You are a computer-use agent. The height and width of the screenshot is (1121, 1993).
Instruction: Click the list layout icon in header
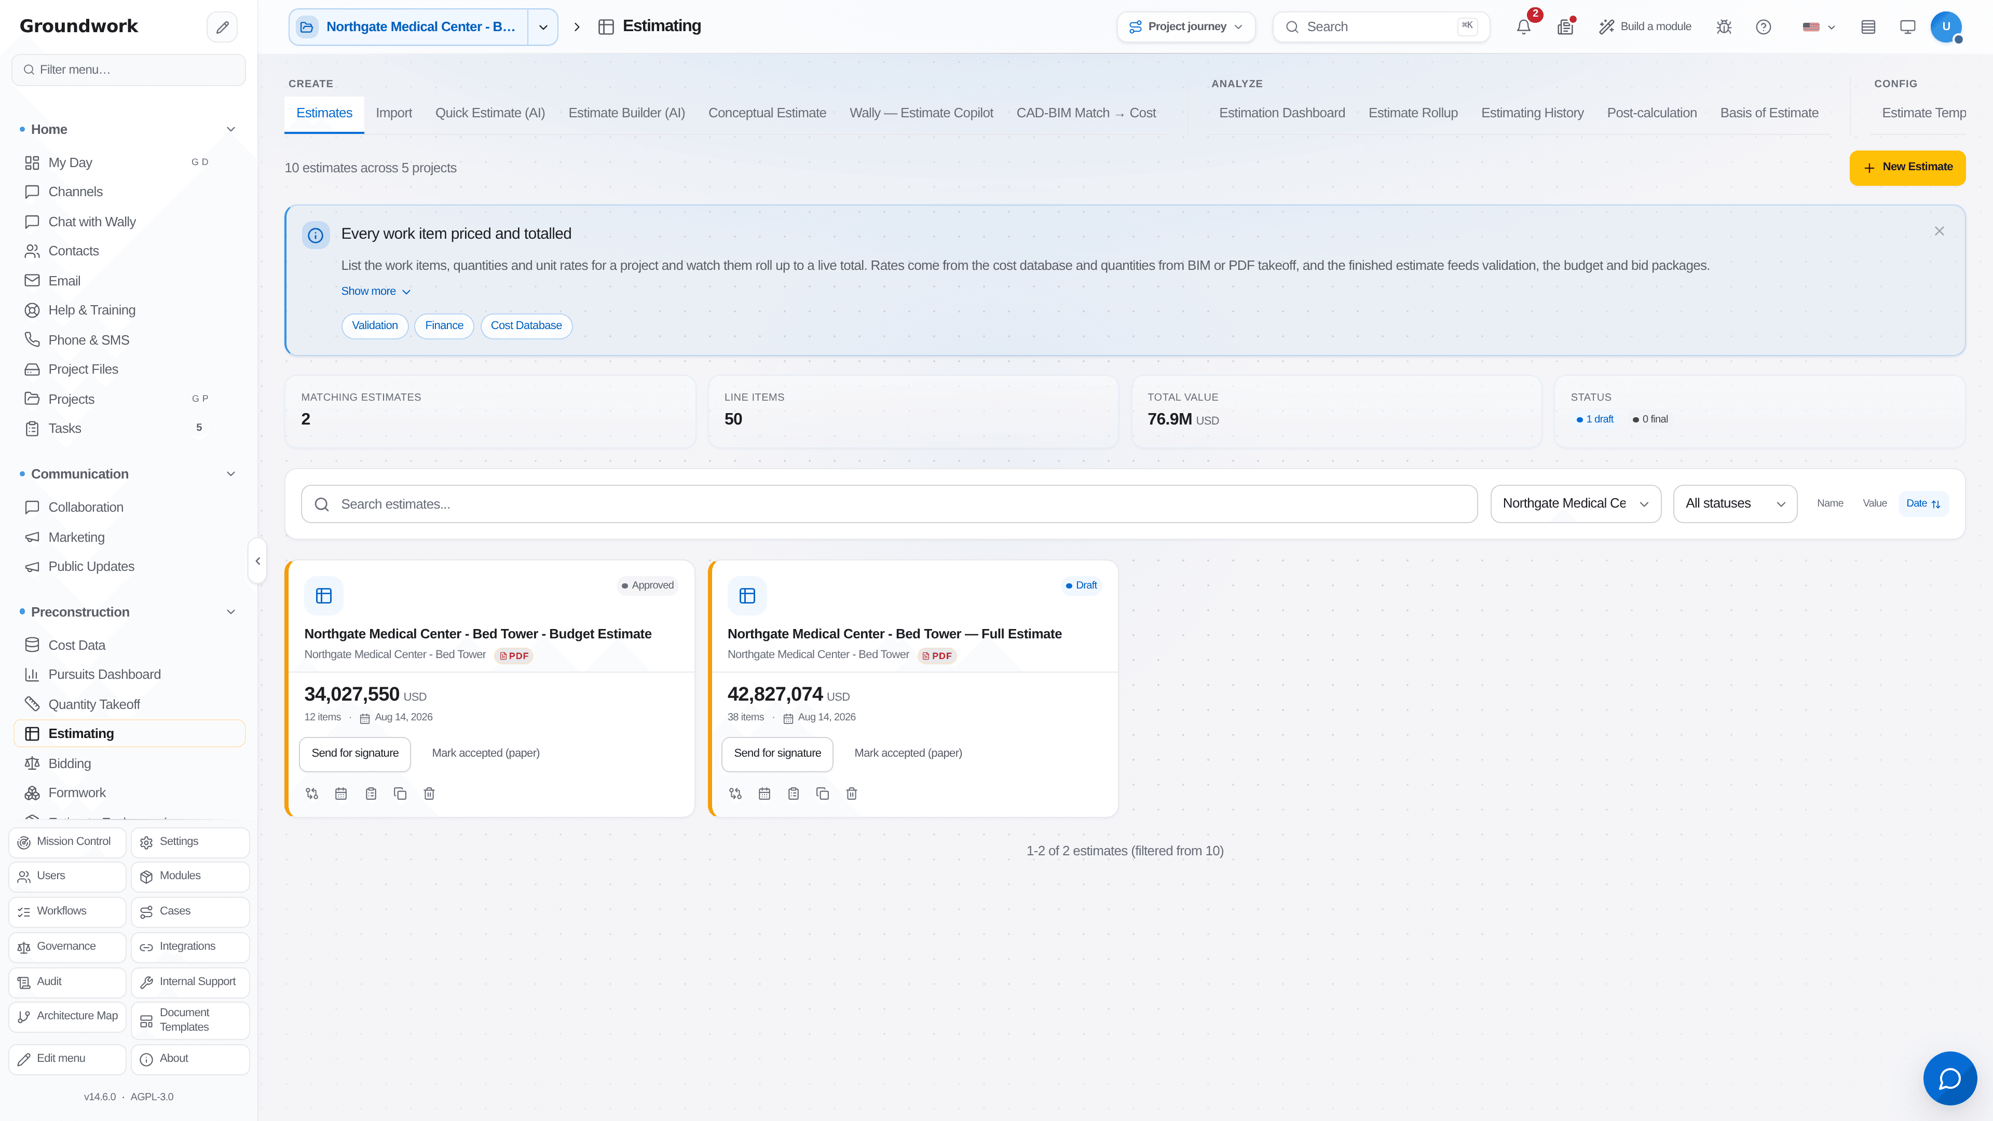pyautogui.click(x=1868, y=27)
